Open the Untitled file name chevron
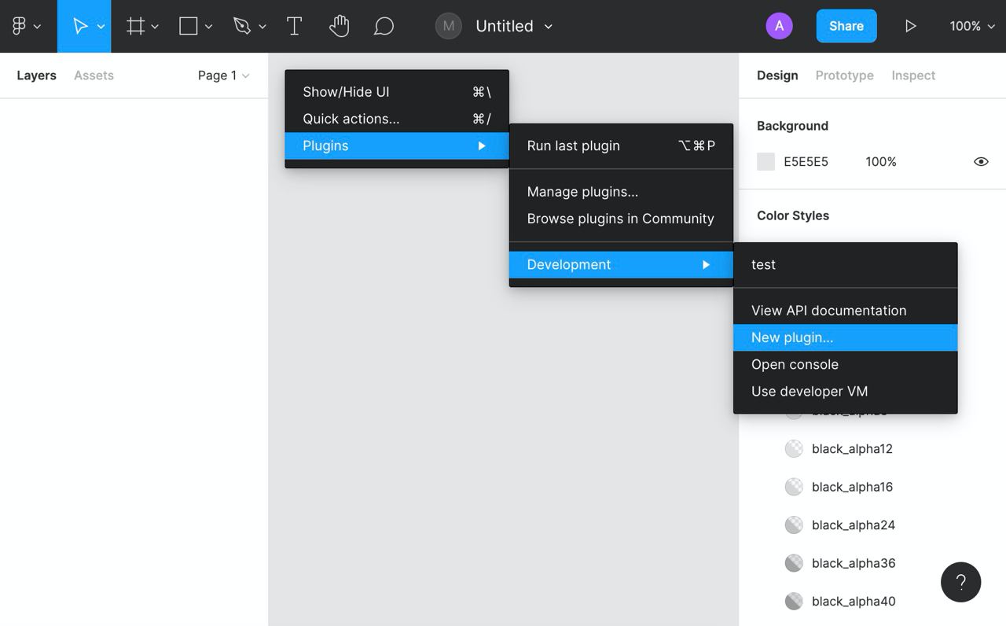The width and height of the screenshot is (1006, 626). 549,26
